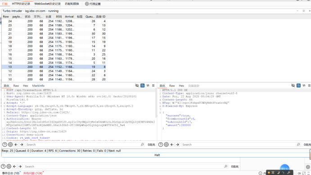Open the MarkInfo tab in request panel
Viewport: 311px width, 175px height.
coord(38,86)
